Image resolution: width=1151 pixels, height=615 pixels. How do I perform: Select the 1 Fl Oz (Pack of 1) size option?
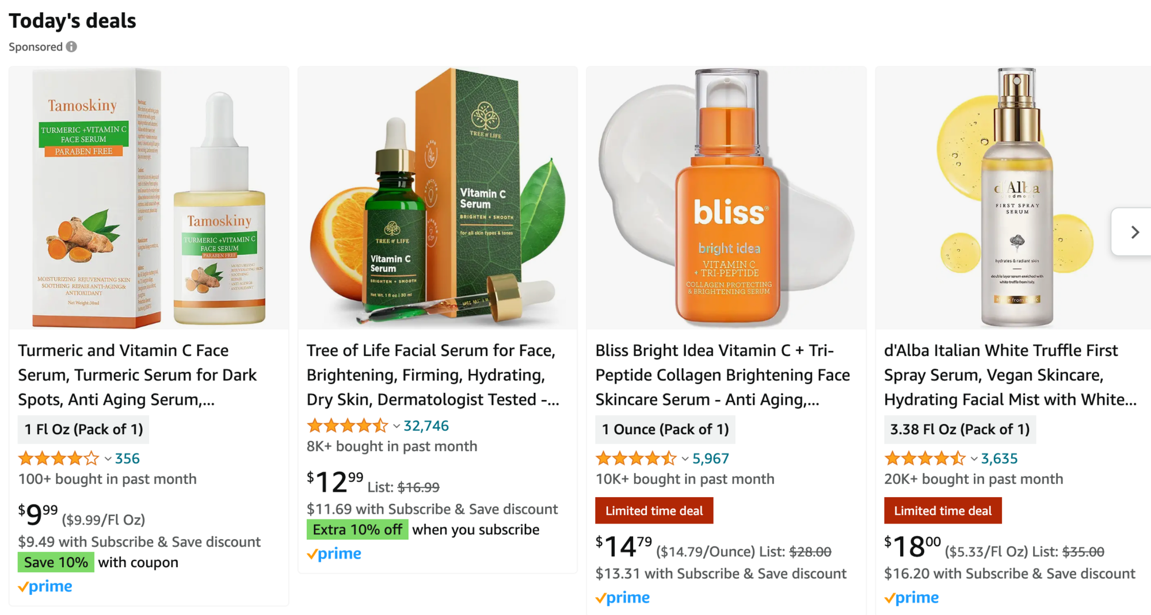(x=83, y=429)
